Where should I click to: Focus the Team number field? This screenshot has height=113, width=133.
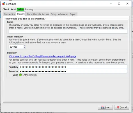tap(16, 47)
